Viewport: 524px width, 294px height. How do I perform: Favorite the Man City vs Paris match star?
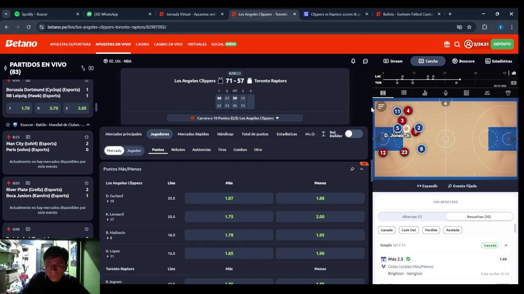[86, 137]
